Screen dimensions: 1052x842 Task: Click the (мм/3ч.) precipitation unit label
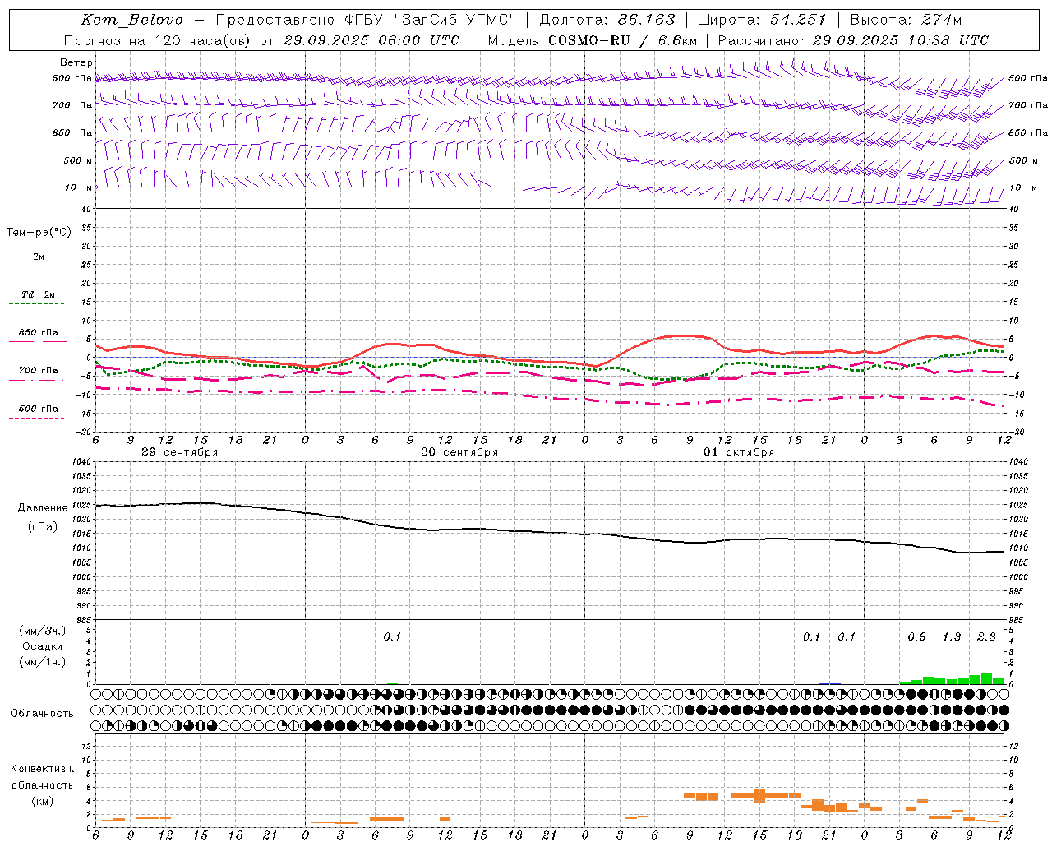43,631
